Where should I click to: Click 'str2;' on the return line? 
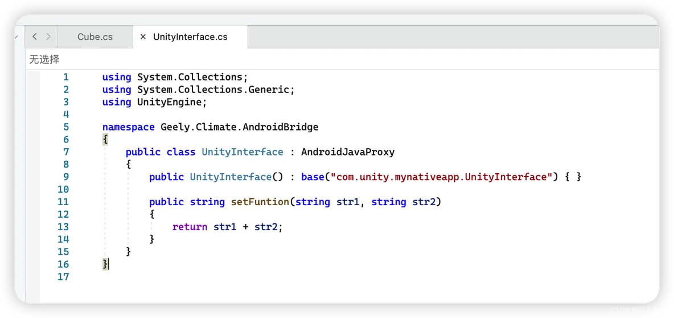(x=269, y=227)
